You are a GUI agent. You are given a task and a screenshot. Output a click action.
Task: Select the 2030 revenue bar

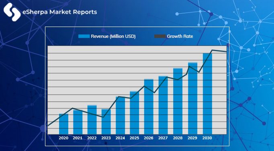pos(207,94)
